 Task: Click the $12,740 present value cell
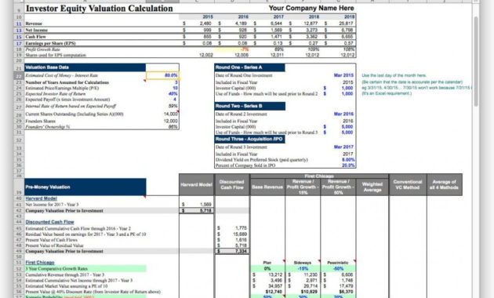274,292
